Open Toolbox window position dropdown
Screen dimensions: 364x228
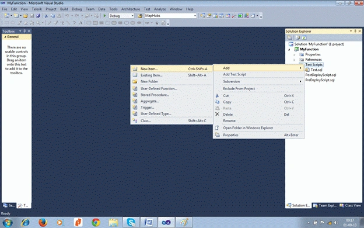[x=20, y=31]
